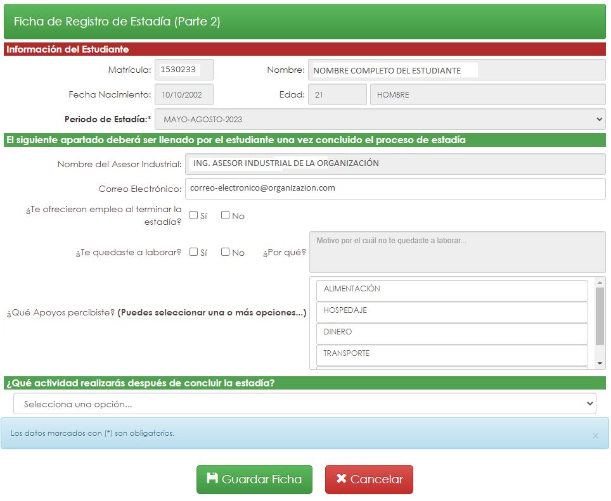Click the X icon on the Cancelar button
This screenshot has width=611, height=501.
(341, 479)
